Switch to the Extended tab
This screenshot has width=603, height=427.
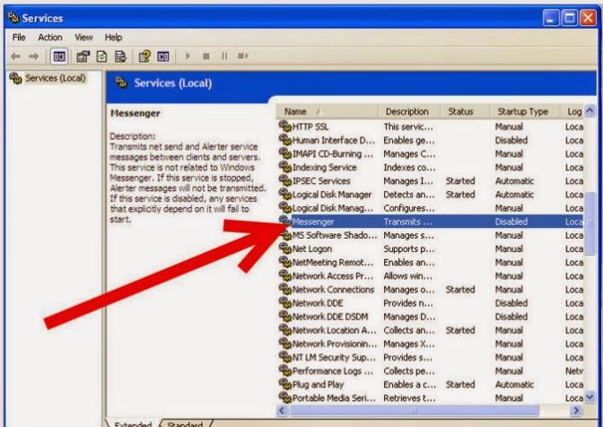click(133, 423)
